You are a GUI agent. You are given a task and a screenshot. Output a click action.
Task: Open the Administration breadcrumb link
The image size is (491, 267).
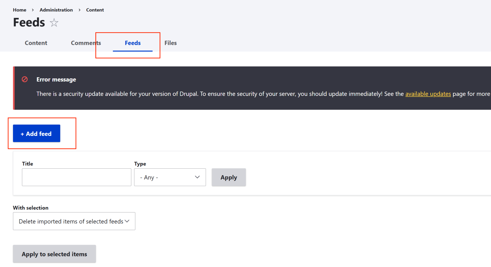[x=56, y=10]
